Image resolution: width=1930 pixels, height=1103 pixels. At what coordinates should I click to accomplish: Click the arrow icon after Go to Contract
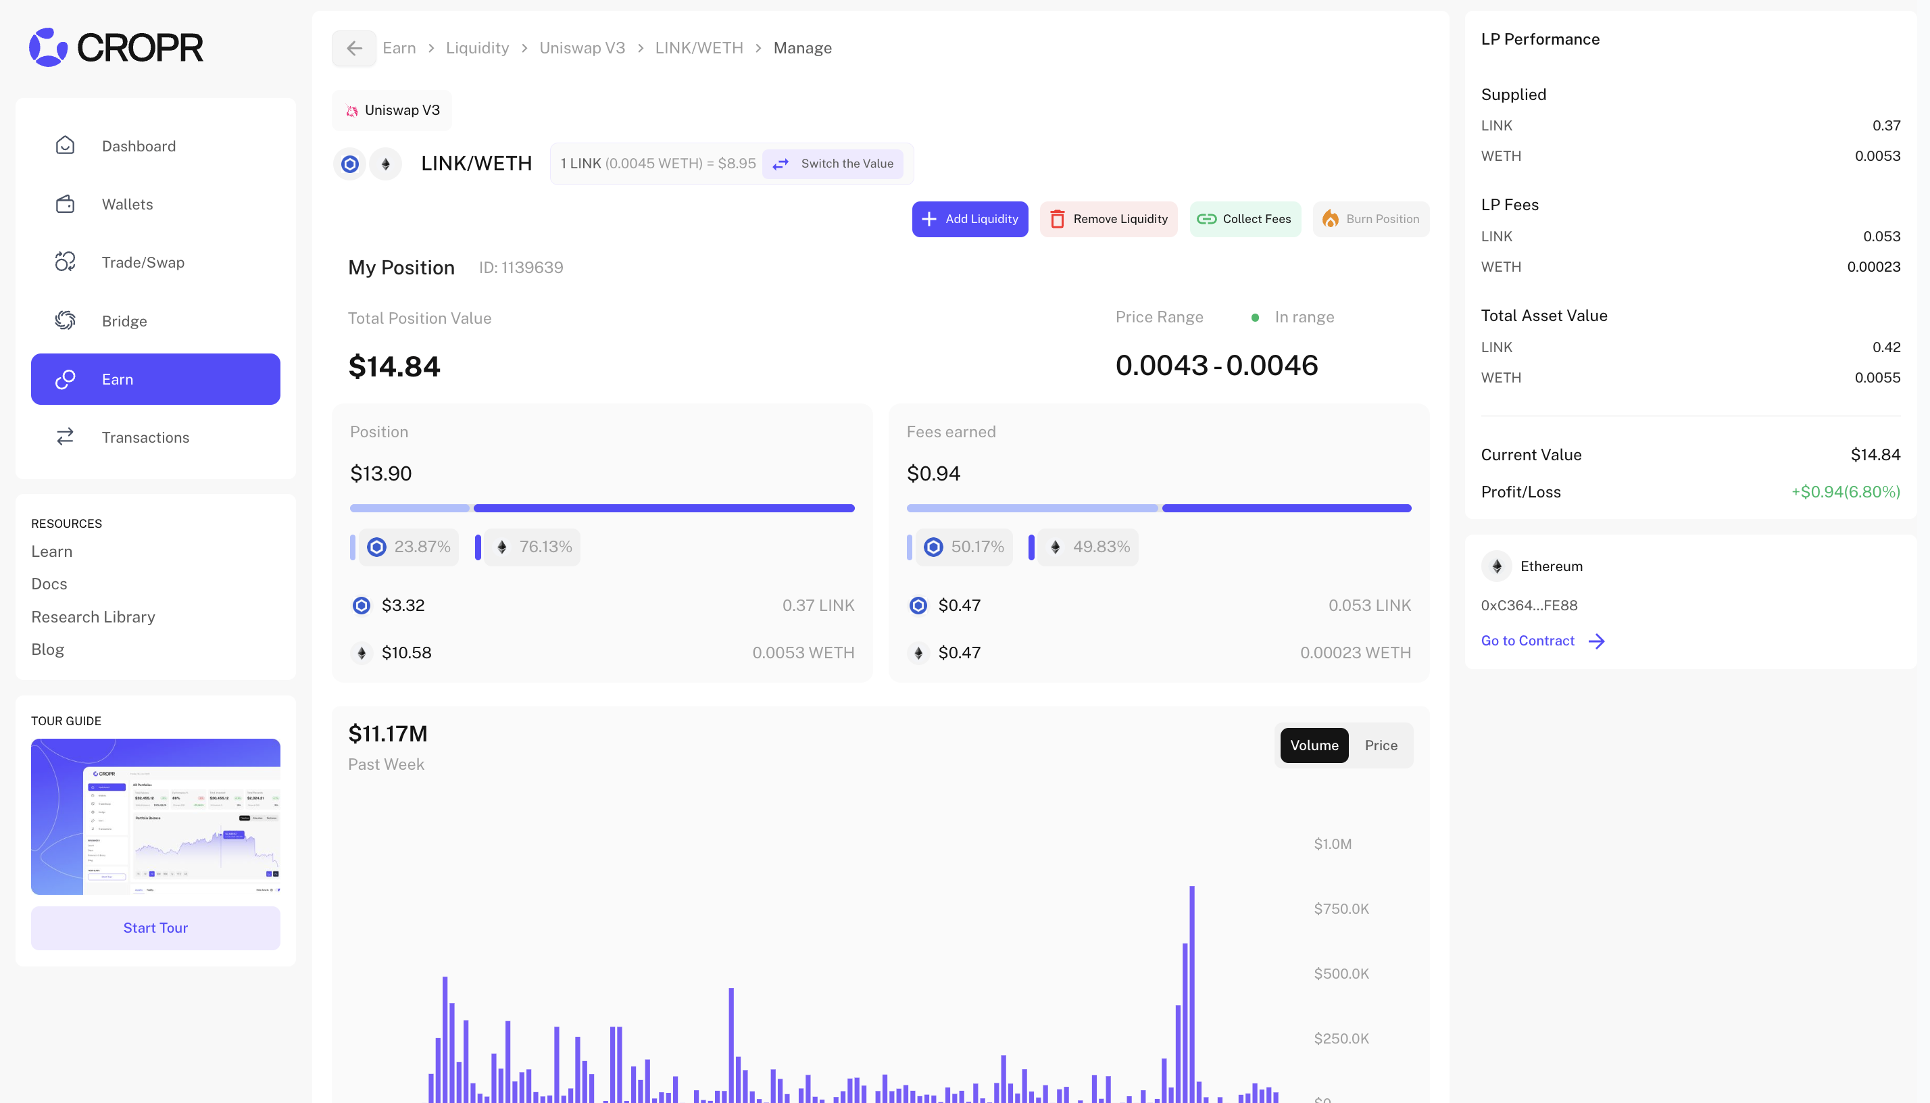(x=1597, y=641)
